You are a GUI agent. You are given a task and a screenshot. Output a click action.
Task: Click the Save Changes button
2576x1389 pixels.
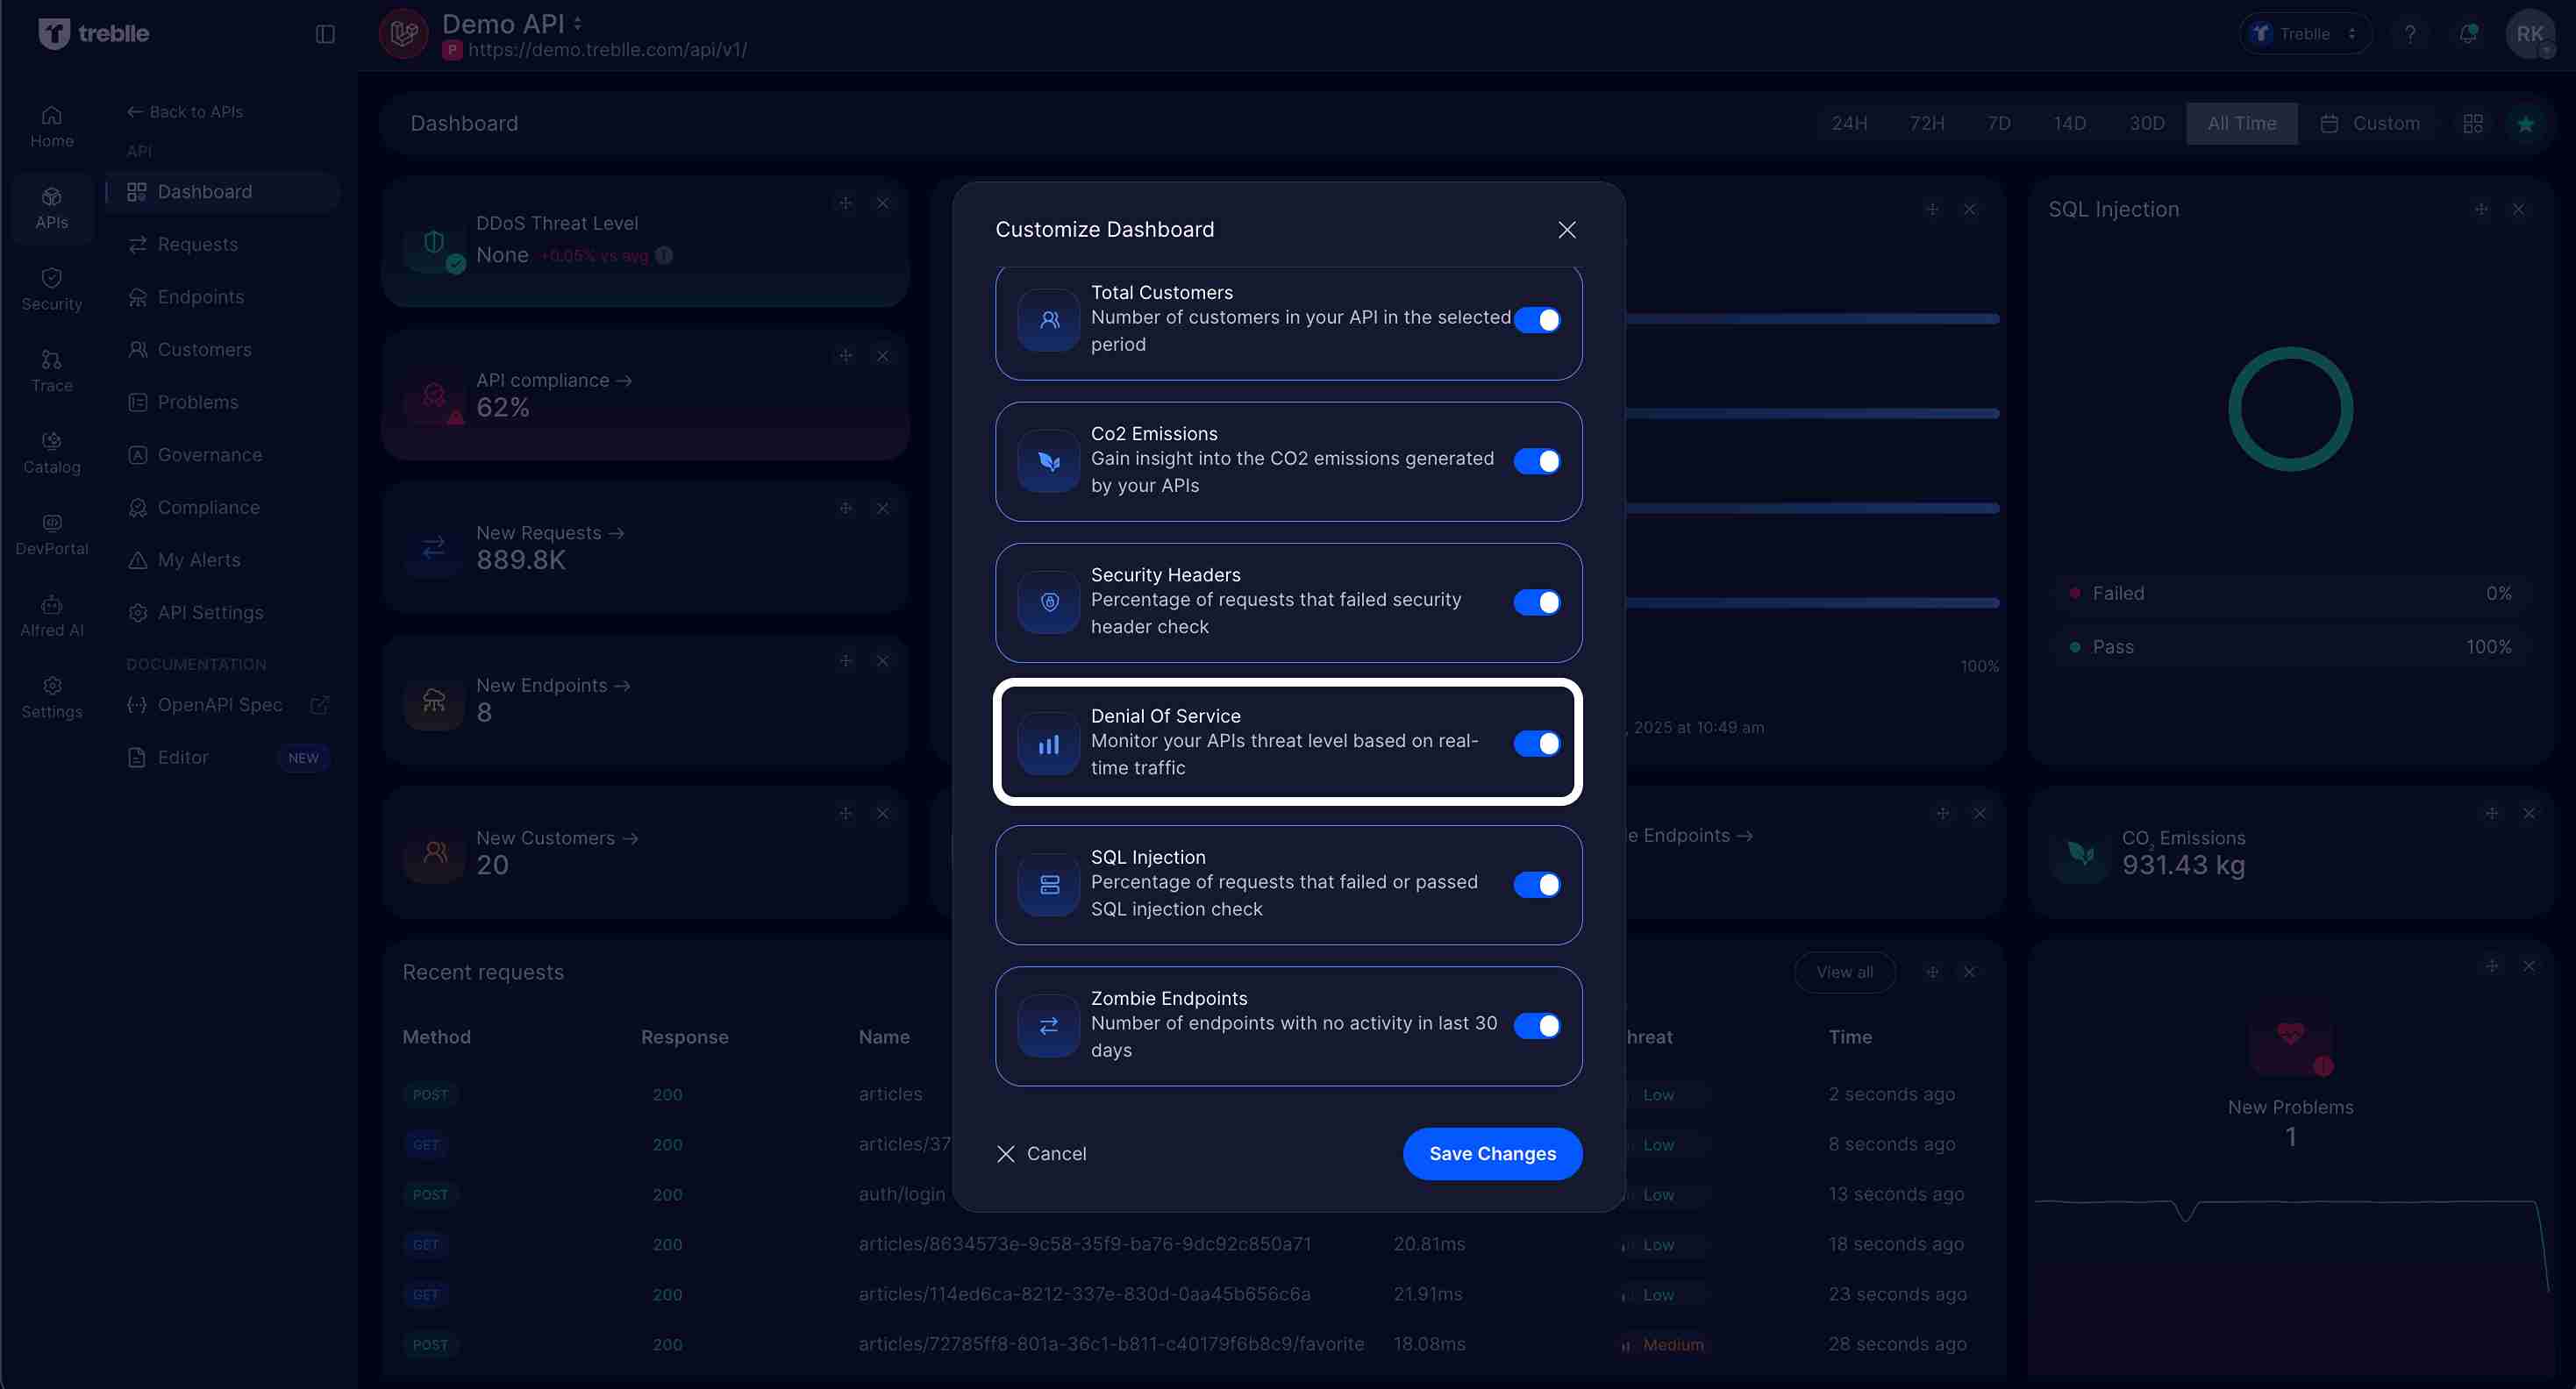tap(1491, 1153)
